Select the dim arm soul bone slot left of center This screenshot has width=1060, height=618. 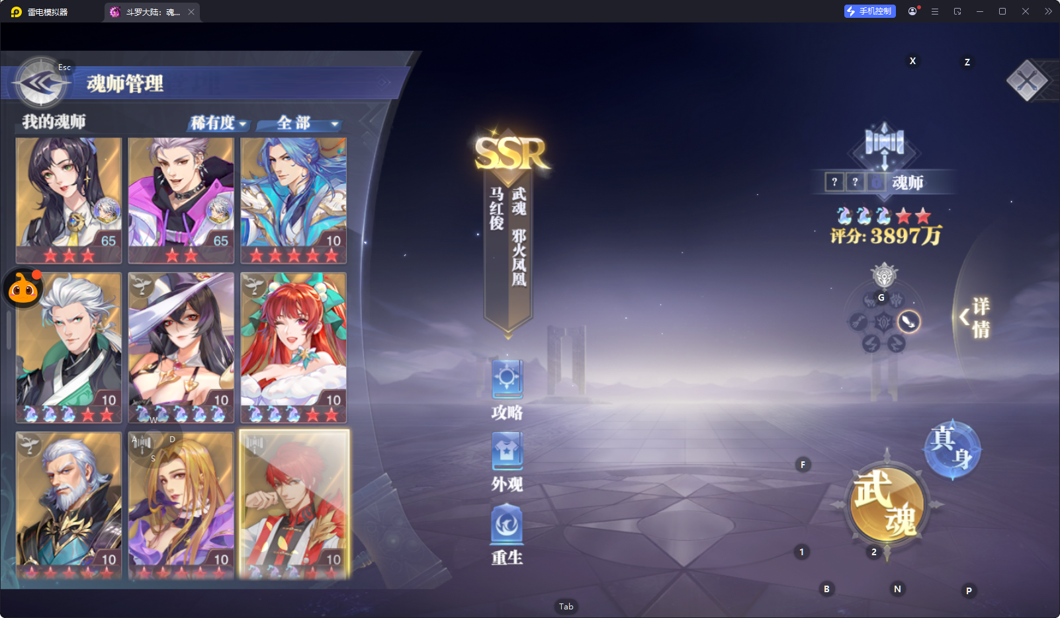point(858,322)
